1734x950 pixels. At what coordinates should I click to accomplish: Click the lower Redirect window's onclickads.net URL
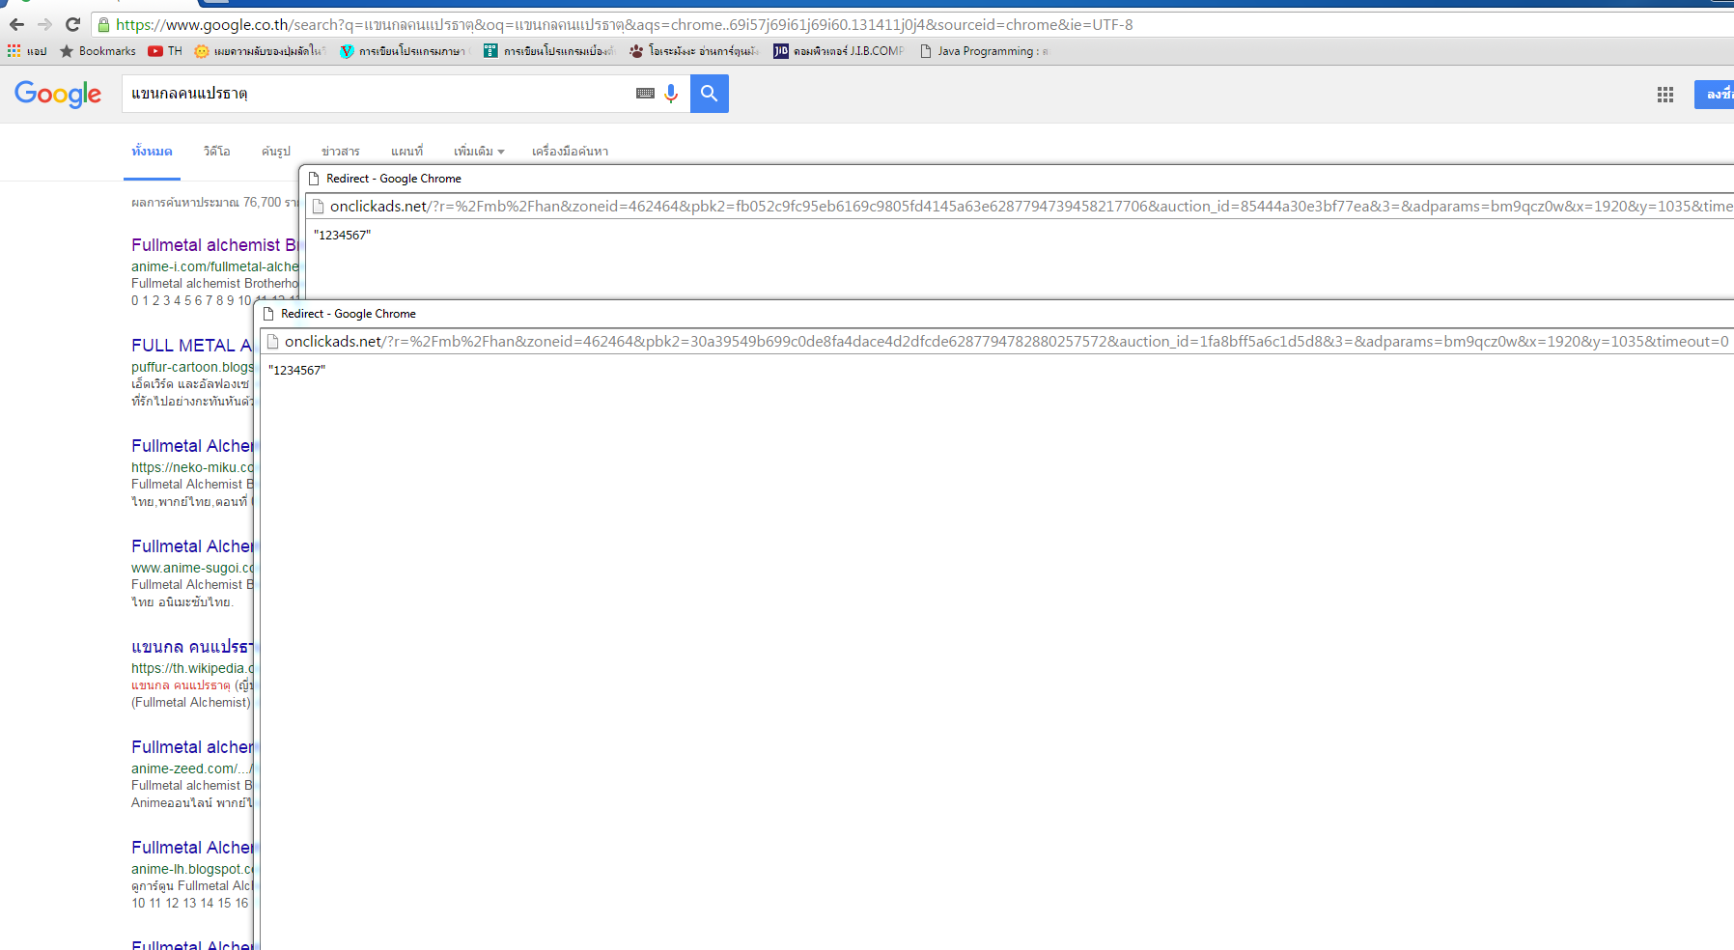pos(1007,342)
